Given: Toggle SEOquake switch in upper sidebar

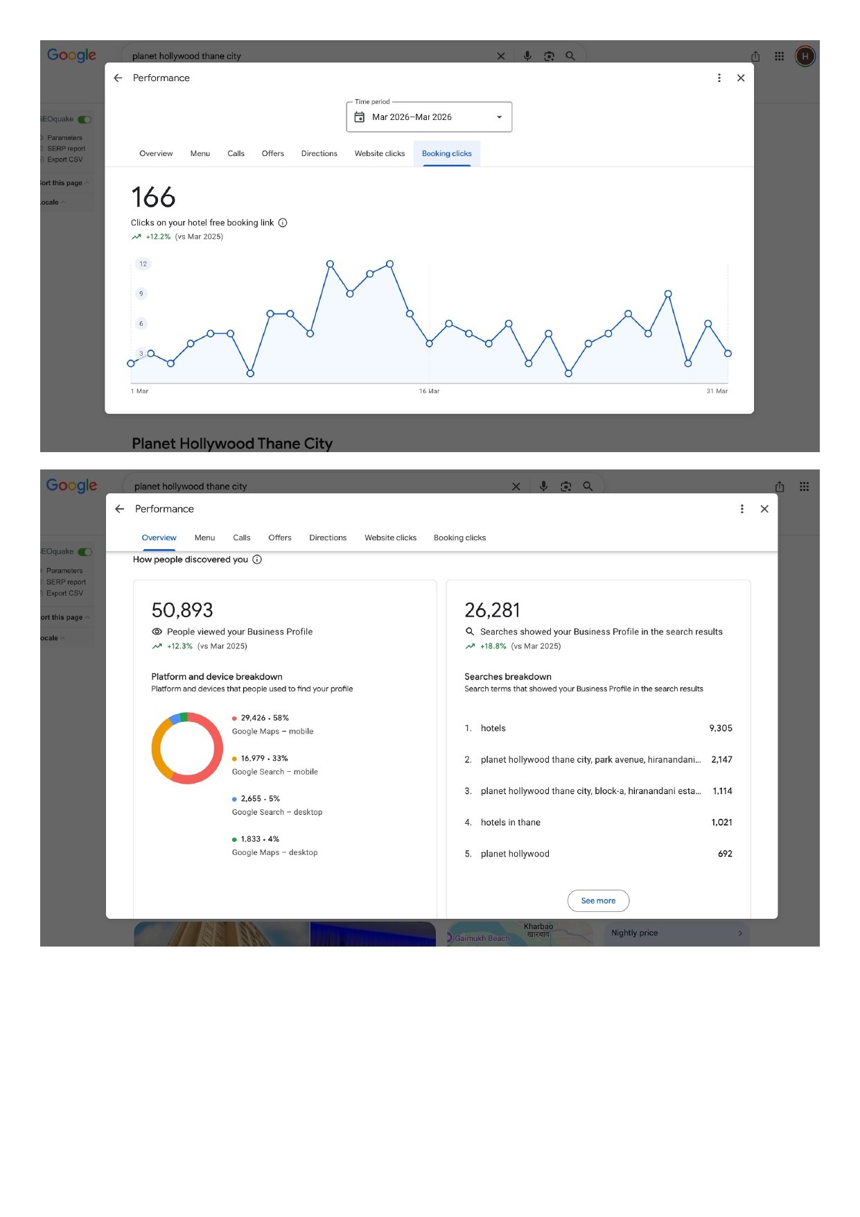Looking at the screenshot, I should tap(85, 119).
